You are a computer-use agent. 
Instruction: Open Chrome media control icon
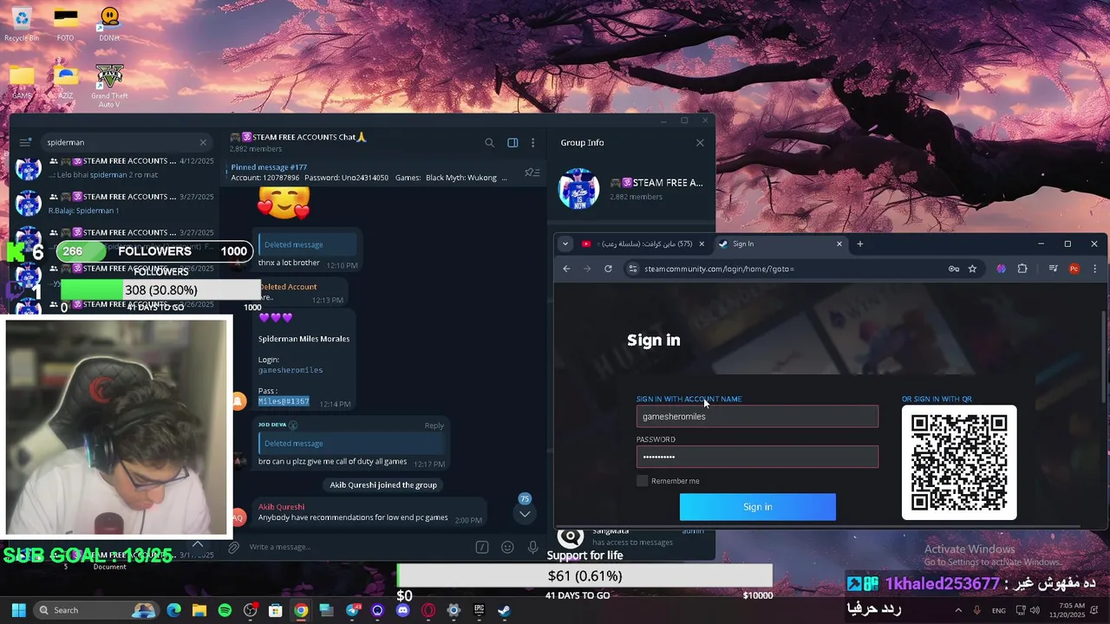coord(1053,269)
